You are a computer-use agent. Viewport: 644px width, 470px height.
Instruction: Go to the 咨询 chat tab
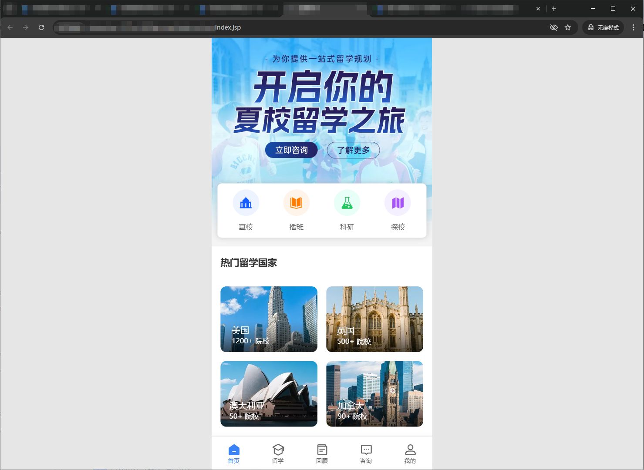(x=366, y=453)
